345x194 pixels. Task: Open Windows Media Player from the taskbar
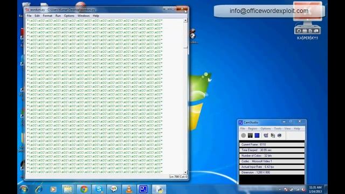pos(53,189)
